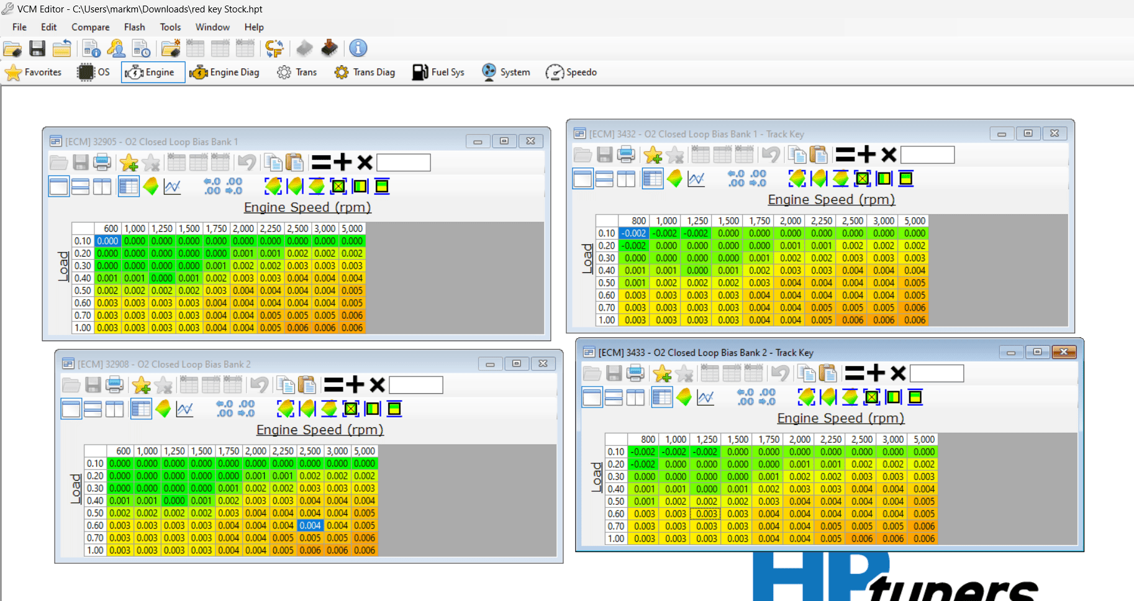Add 32905 Bank 1 table to favorites
This screenshot has width=1134, height=601.
(129, 162)
